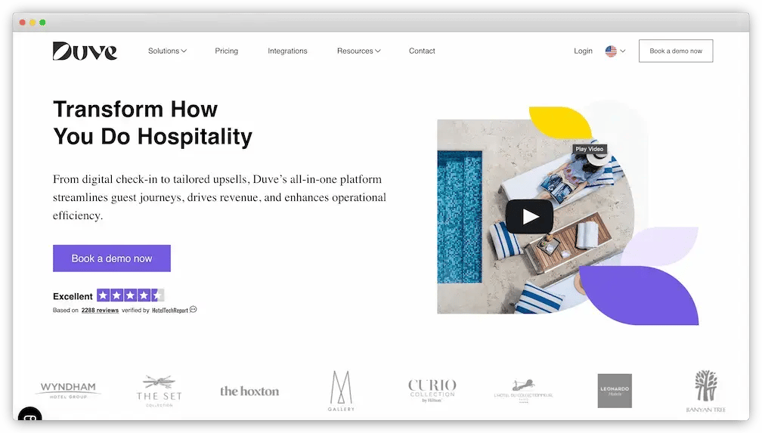Click the star rating graphic

[x=130, y=295]
